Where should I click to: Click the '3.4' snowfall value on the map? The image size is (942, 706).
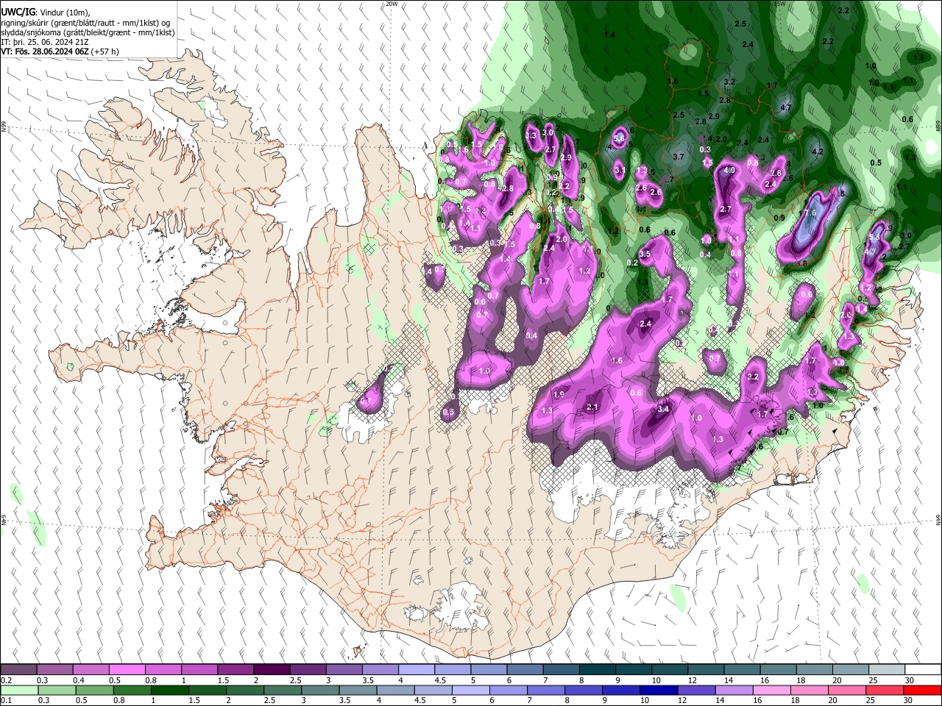point(663,409)
